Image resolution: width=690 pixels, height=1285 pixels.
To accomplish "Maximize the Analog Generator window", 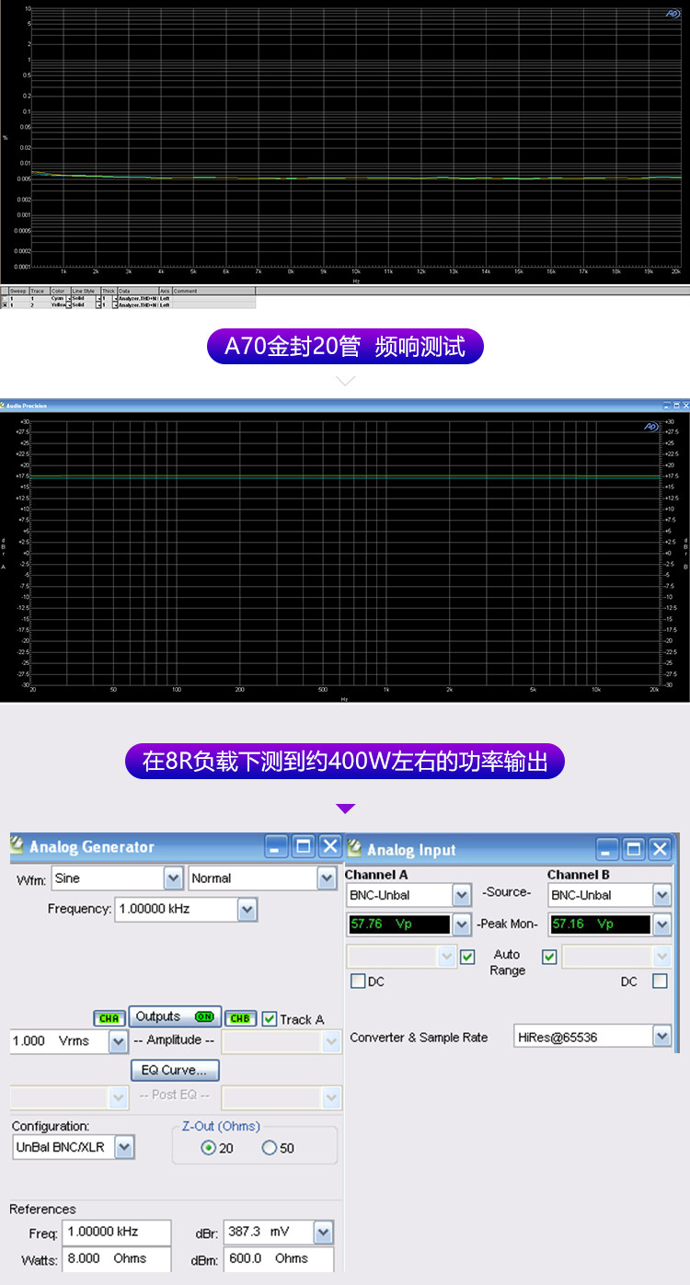I will point(304,846).
